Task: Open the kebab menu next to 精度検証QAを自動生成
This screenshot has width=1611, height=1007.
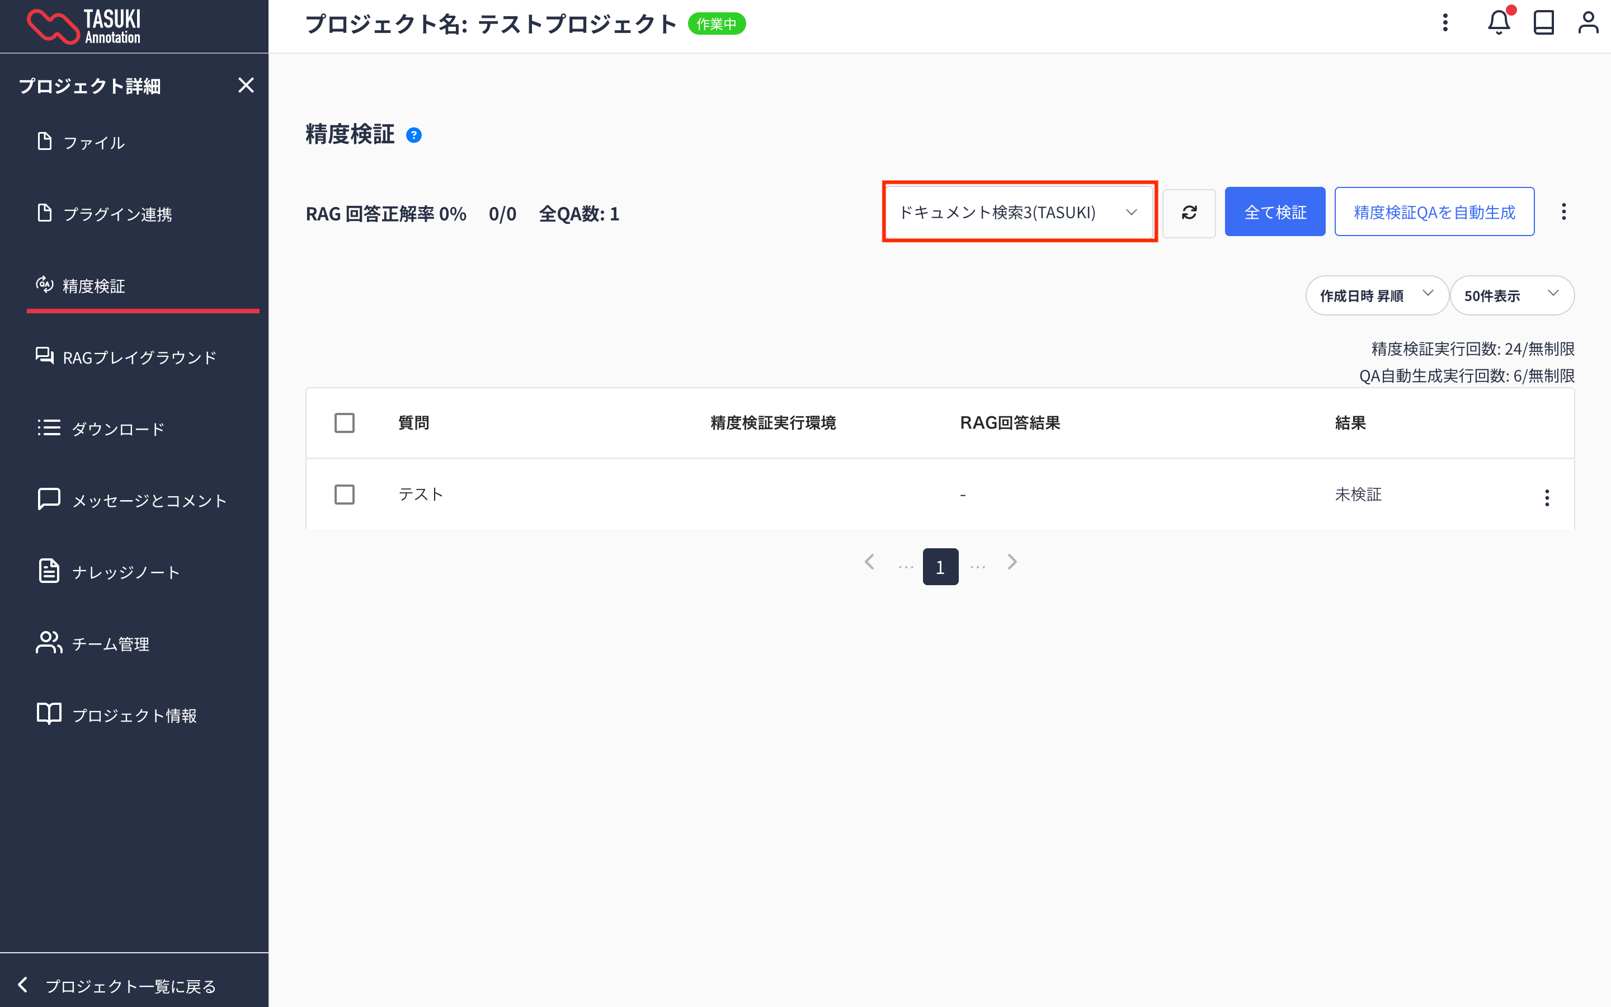Action: [x=1564, y=213]
